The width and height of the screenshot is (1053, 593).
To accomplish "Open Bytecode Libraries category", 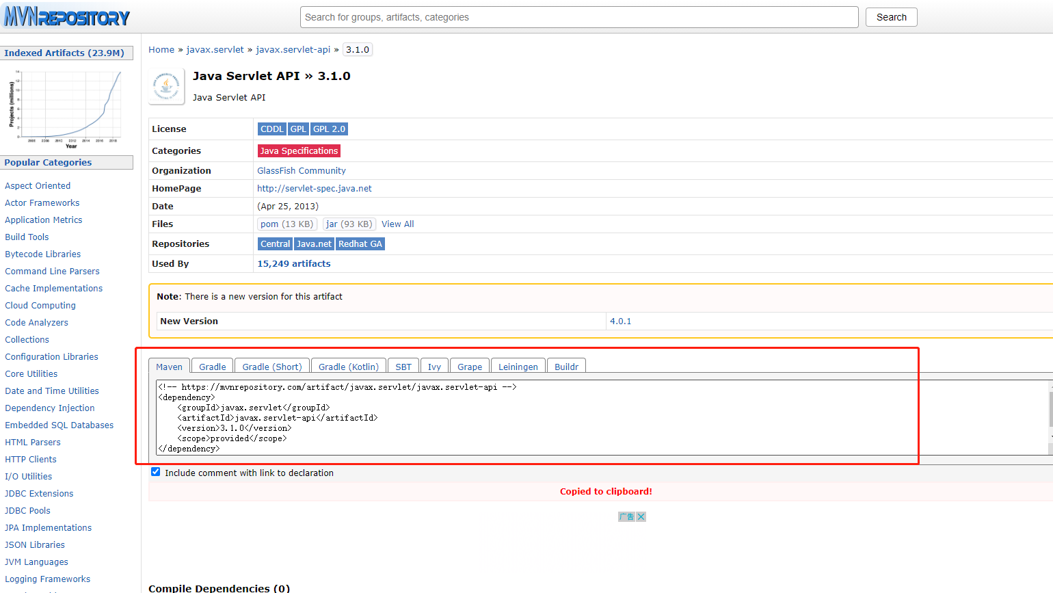I will (x=43, y=254).
